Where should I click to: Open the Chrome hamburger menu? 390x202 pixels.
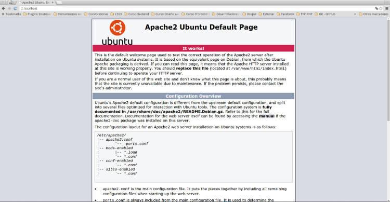pos(387,8)
